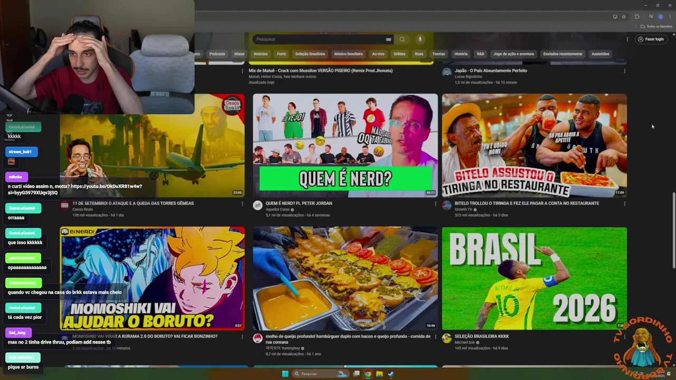Select the Teorias filter chip

pyautogui.click(x=439, y=54)
